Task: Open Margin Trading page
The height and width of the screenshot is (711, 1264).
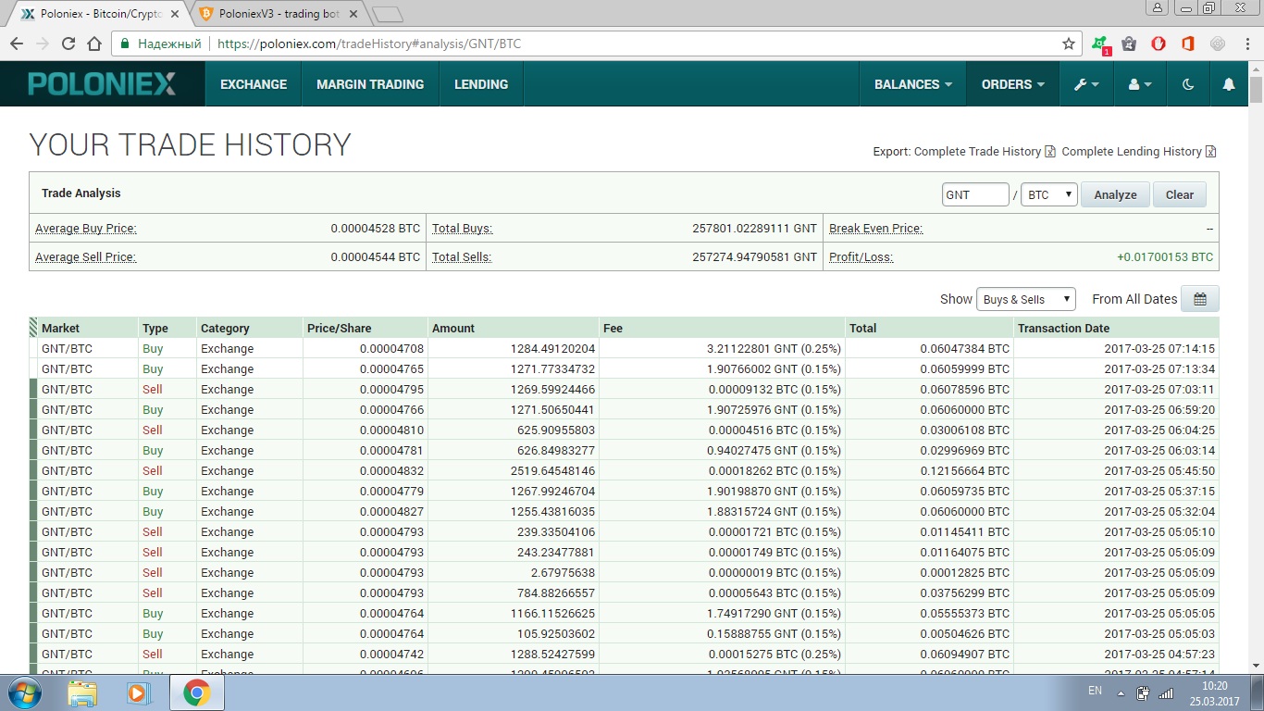Action: pos(370,84)
